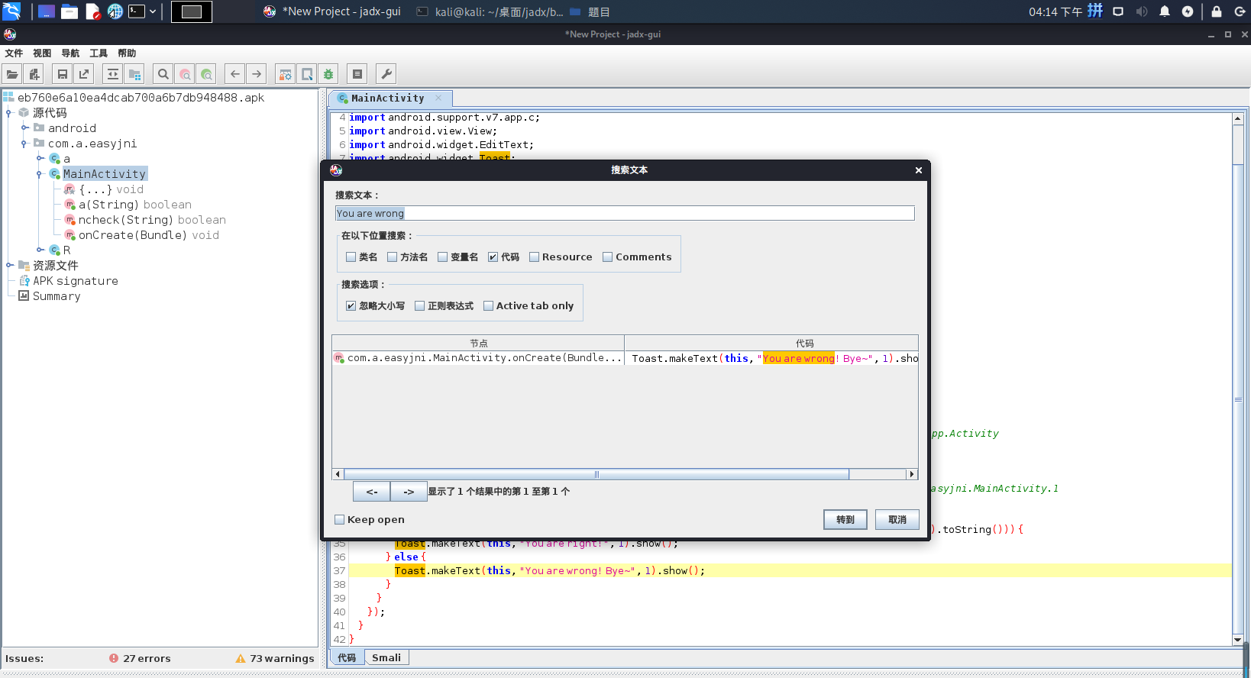Click the export toolbar icon
Screen dimensions: 1251x678
[84, 74]
